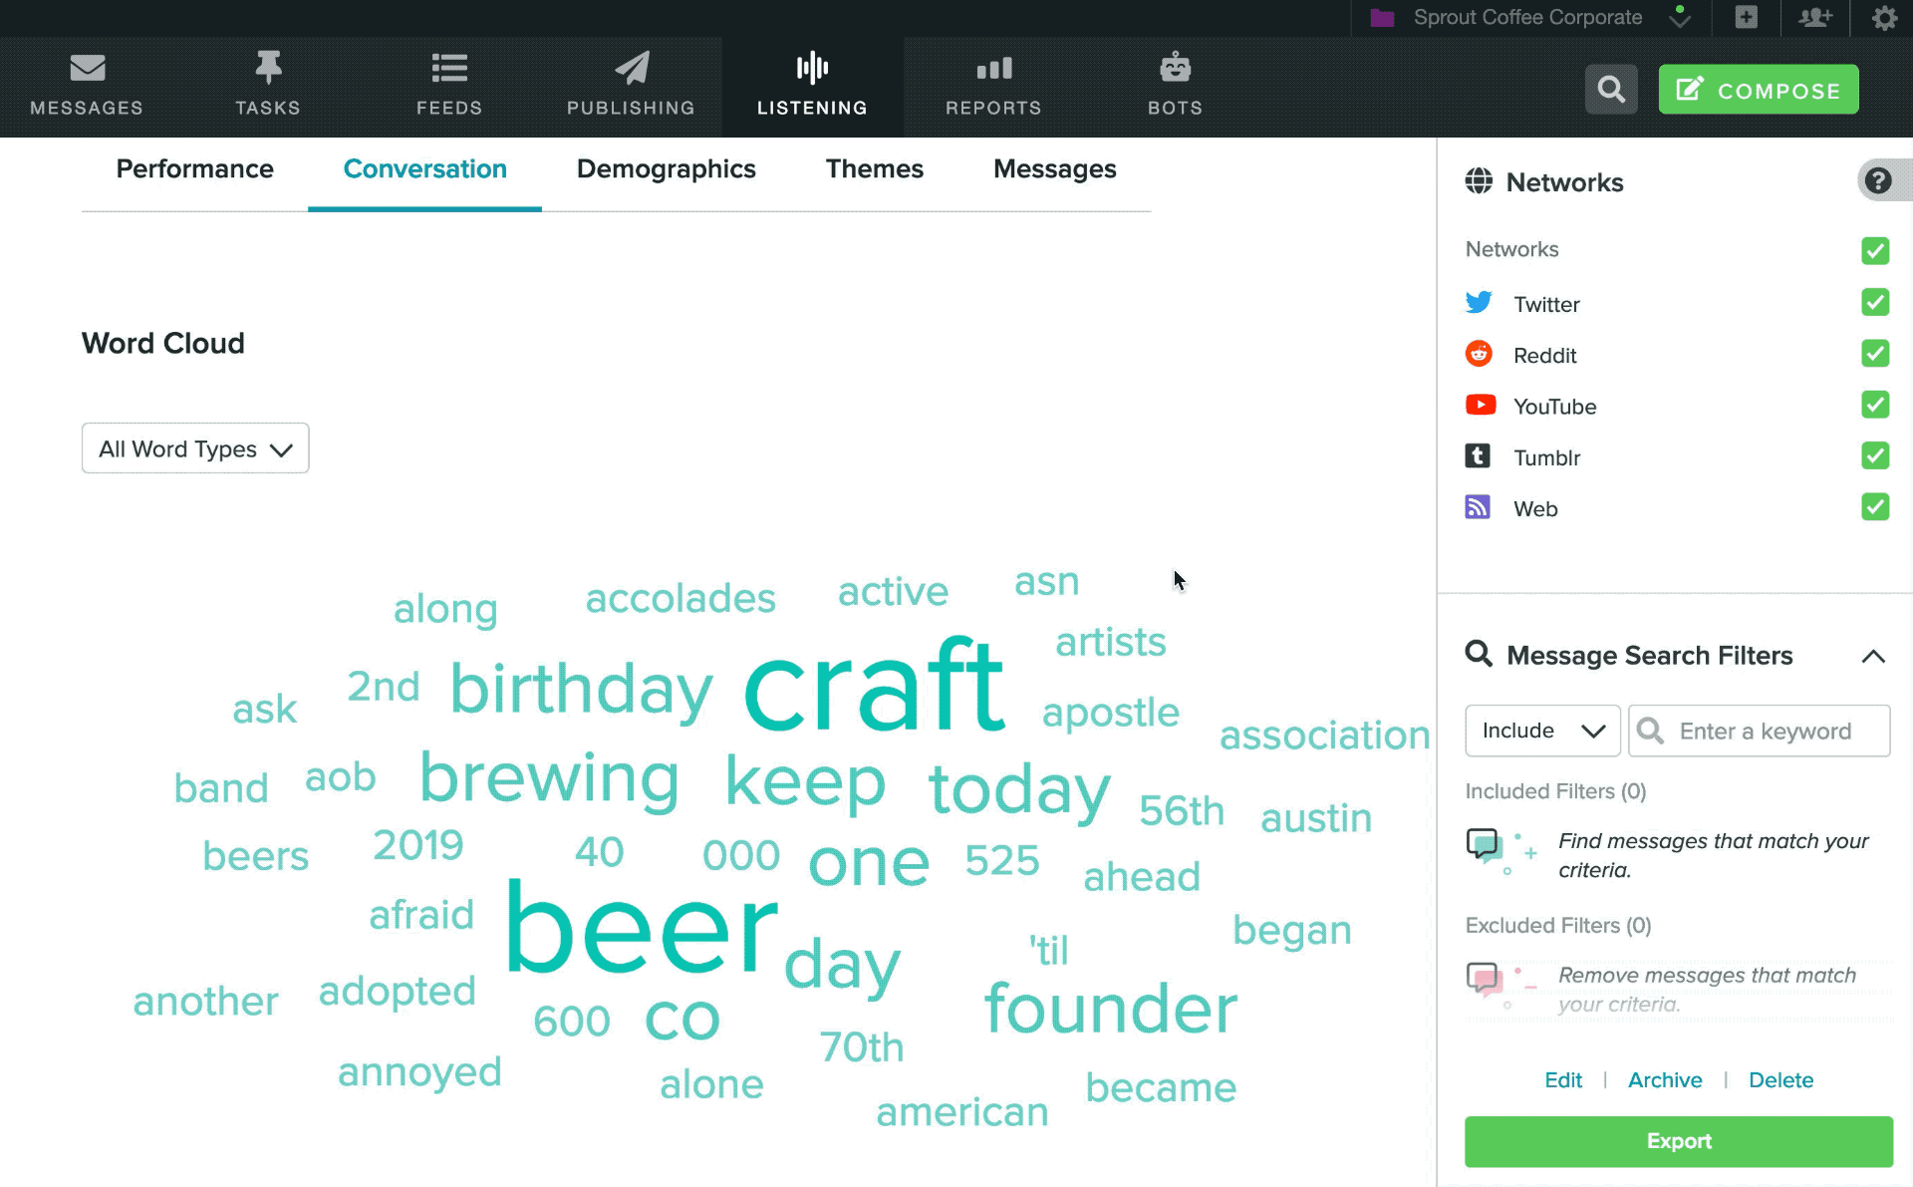Click the plus add icon in top bar
The image size is (1913, 1187).
tap(1746, 17)
